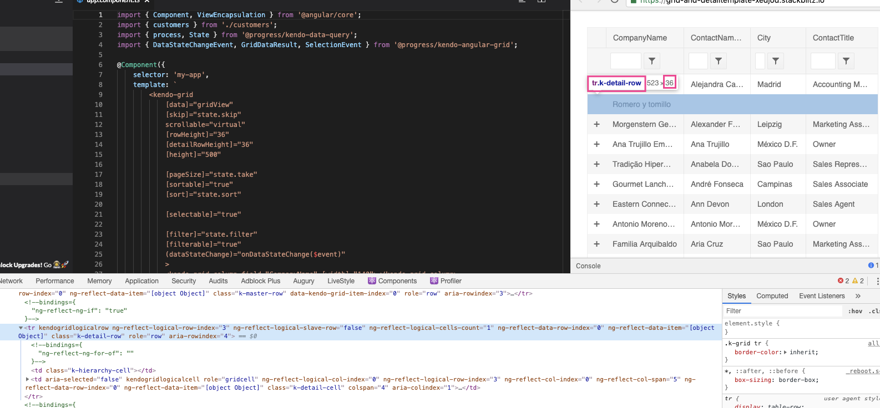
Task: Collapse the selected tr k-detail-row node
Action: (x=21, y=328)
